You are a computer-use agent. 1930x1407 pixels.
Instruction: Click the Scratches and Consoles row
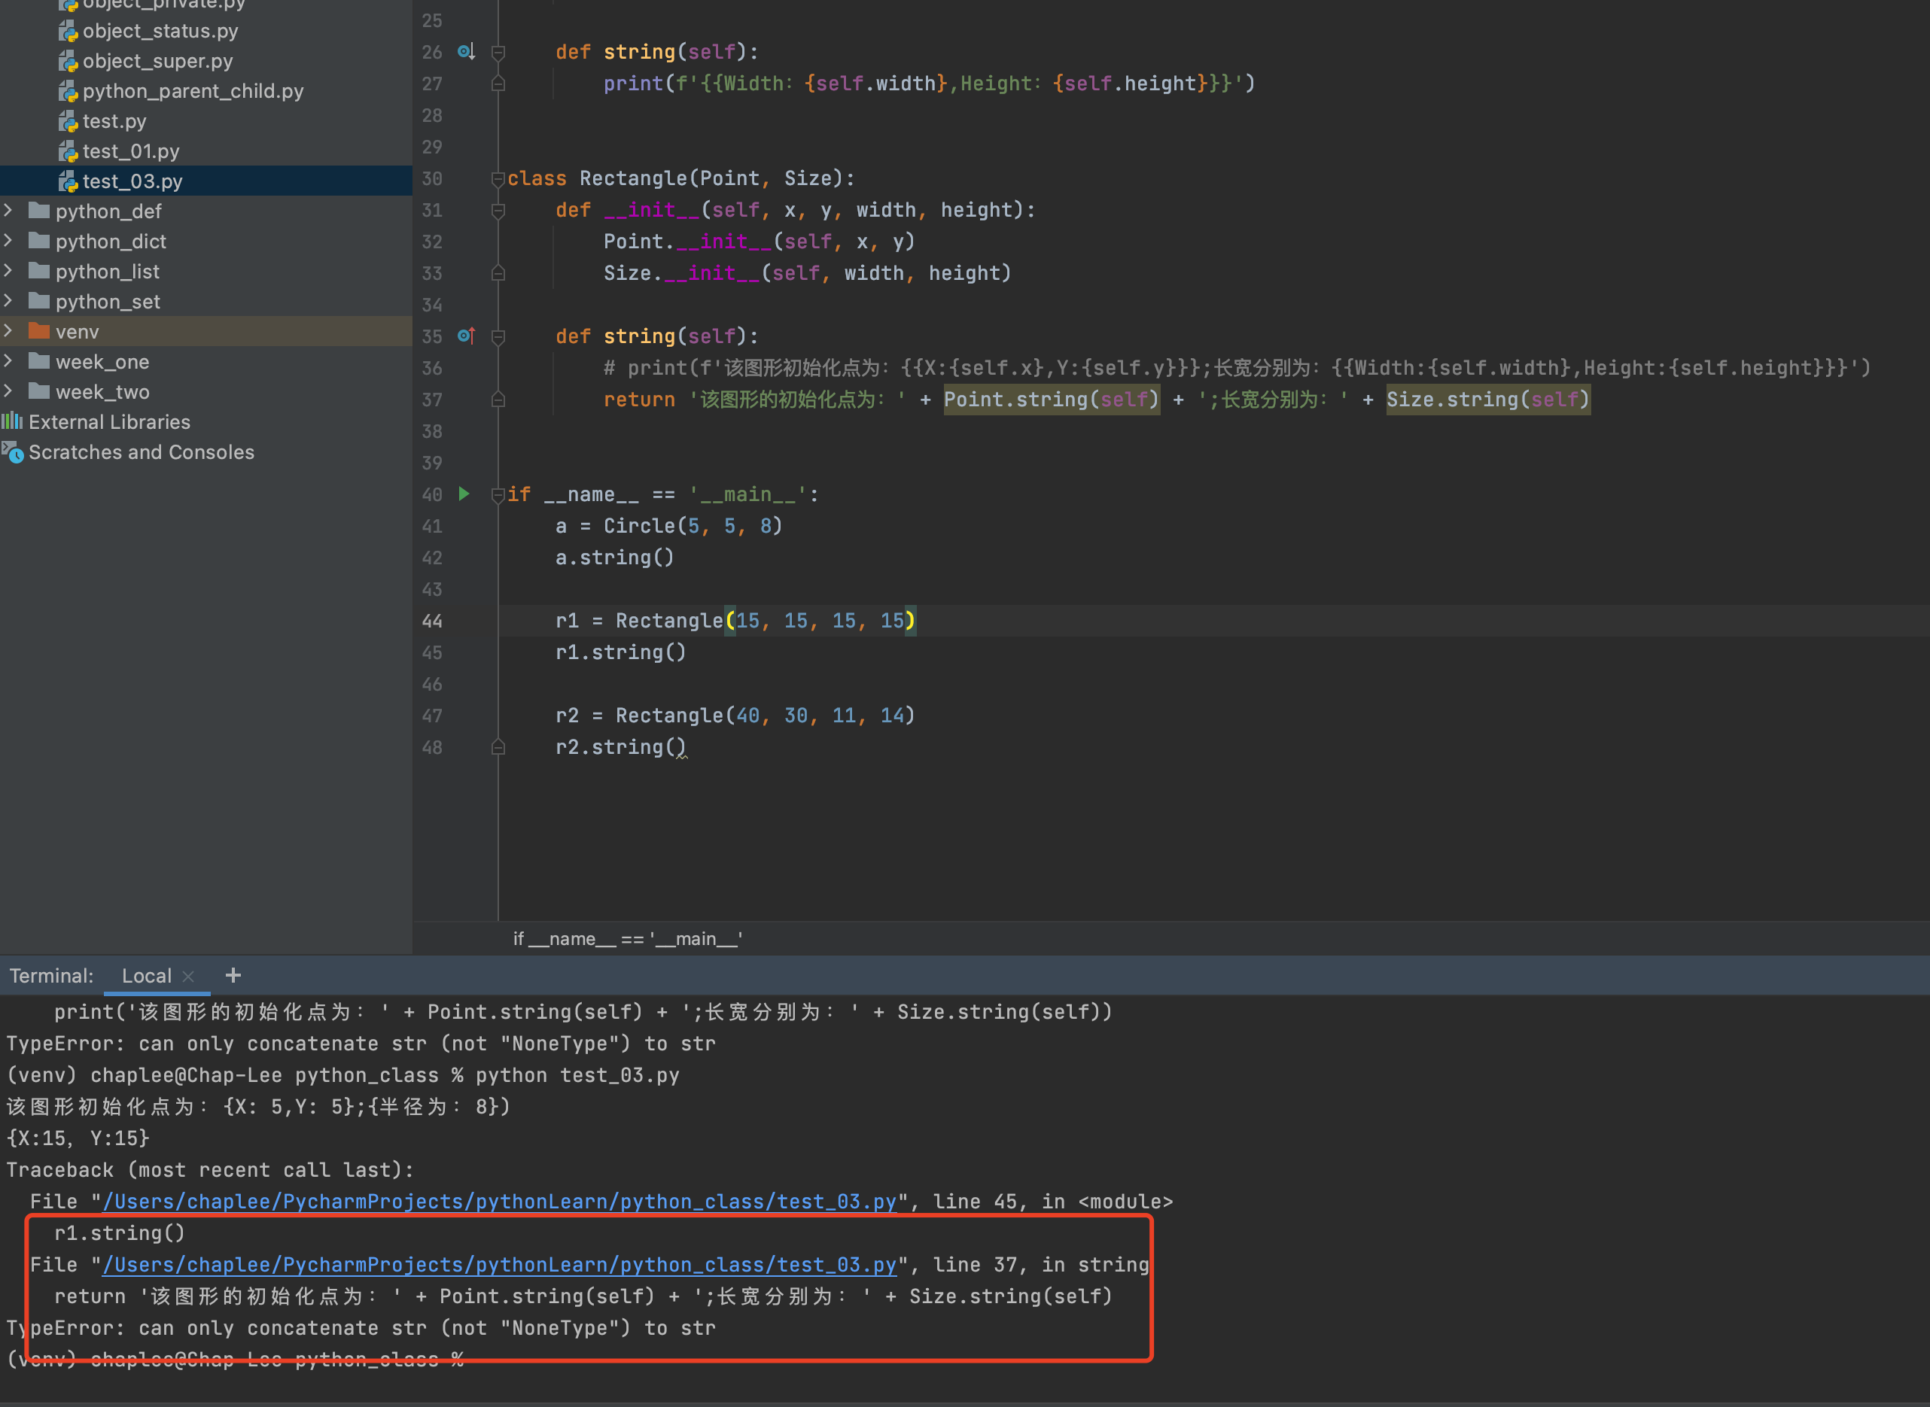coord(206,452)
